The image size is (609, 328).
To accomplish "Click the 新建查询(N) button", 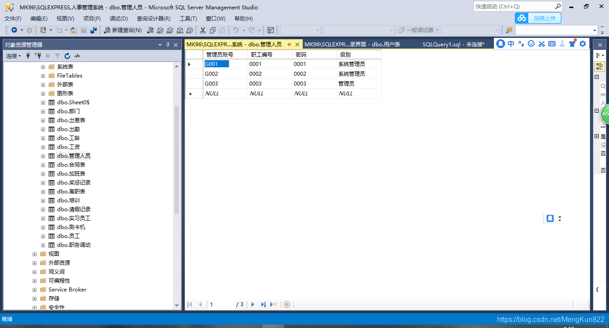I will tap(123, 30).
